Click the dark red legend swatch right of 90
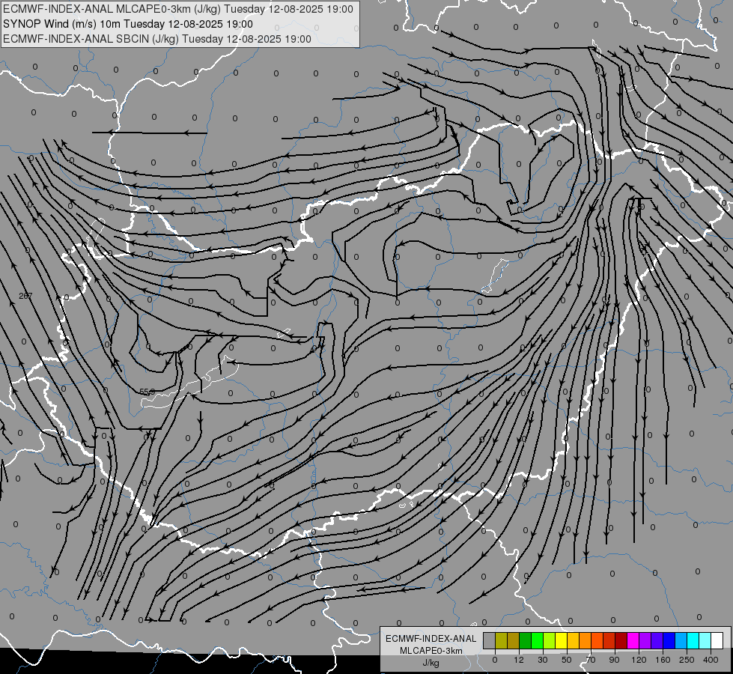 click(621, 640)
